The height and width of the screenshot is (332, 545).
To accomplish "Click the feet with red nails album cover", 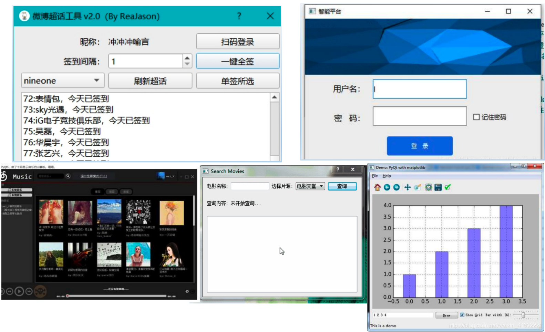I will 51,212.
